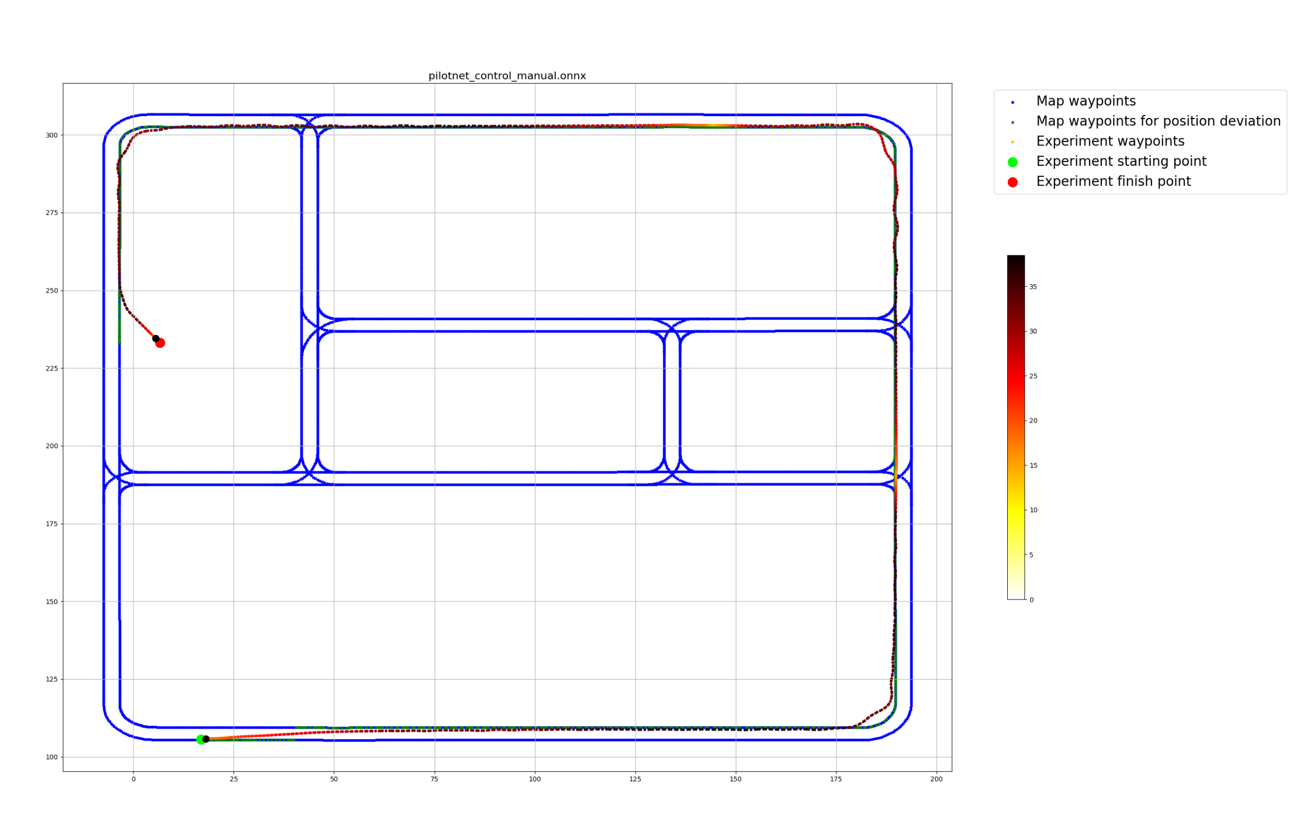
Task: Click the colorbar tick label 10
Action: click(1033, 510)
